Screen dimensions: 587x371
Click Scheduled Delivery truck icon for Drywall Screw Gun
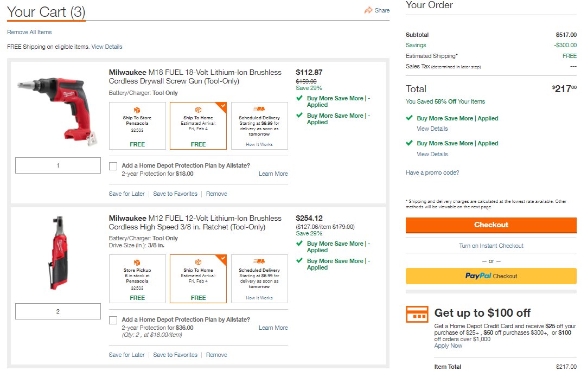click(x=259, y=109)
